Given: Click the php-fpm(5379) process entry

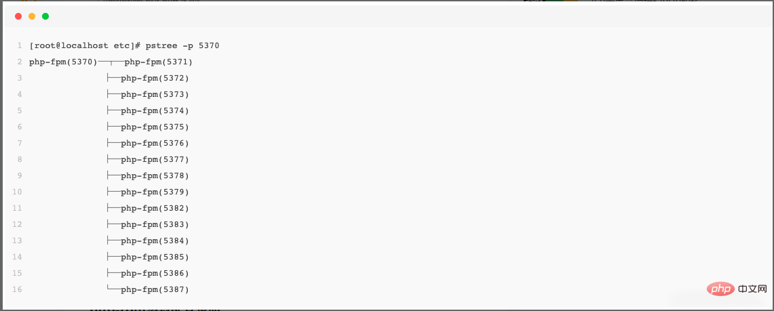Looking at the screenshot, I should point(155,192).
